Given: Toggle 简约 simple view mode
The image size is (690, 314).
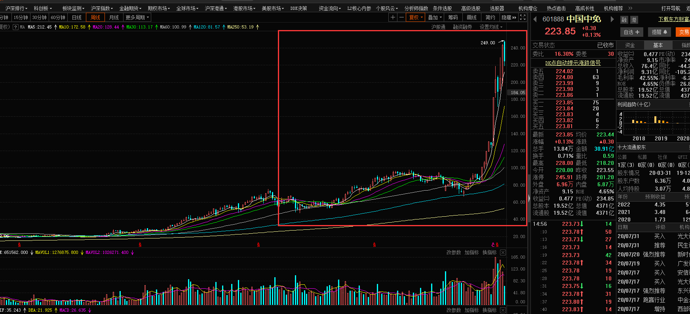Looking at the screenshot, I should click(490, 17).
